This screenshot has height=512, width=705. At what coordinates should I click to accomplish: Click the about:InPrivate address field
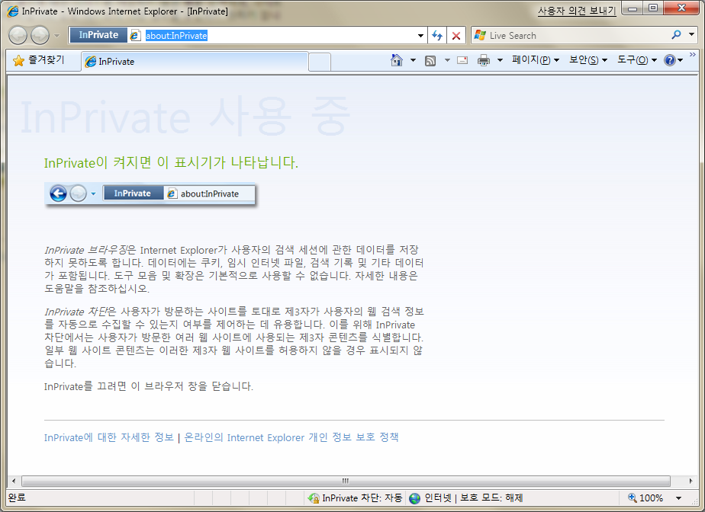[x=278, y=36]
